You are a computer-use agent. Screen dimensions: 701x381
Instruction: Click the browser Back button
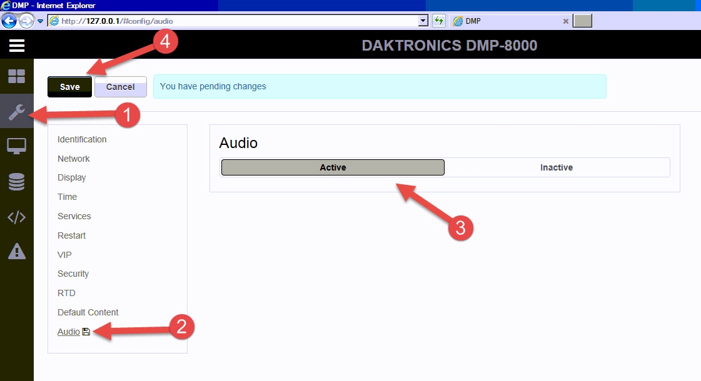pyautogui.click(x=9, y=21)
